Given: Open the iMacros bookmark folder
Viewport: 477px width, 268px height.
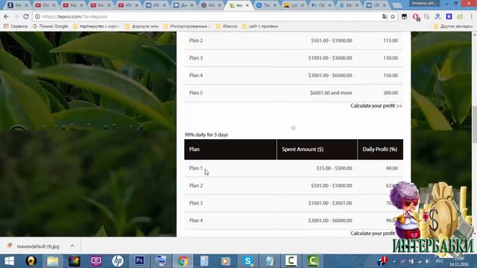Looking at the screenshot, I should (x=227, y=27).
